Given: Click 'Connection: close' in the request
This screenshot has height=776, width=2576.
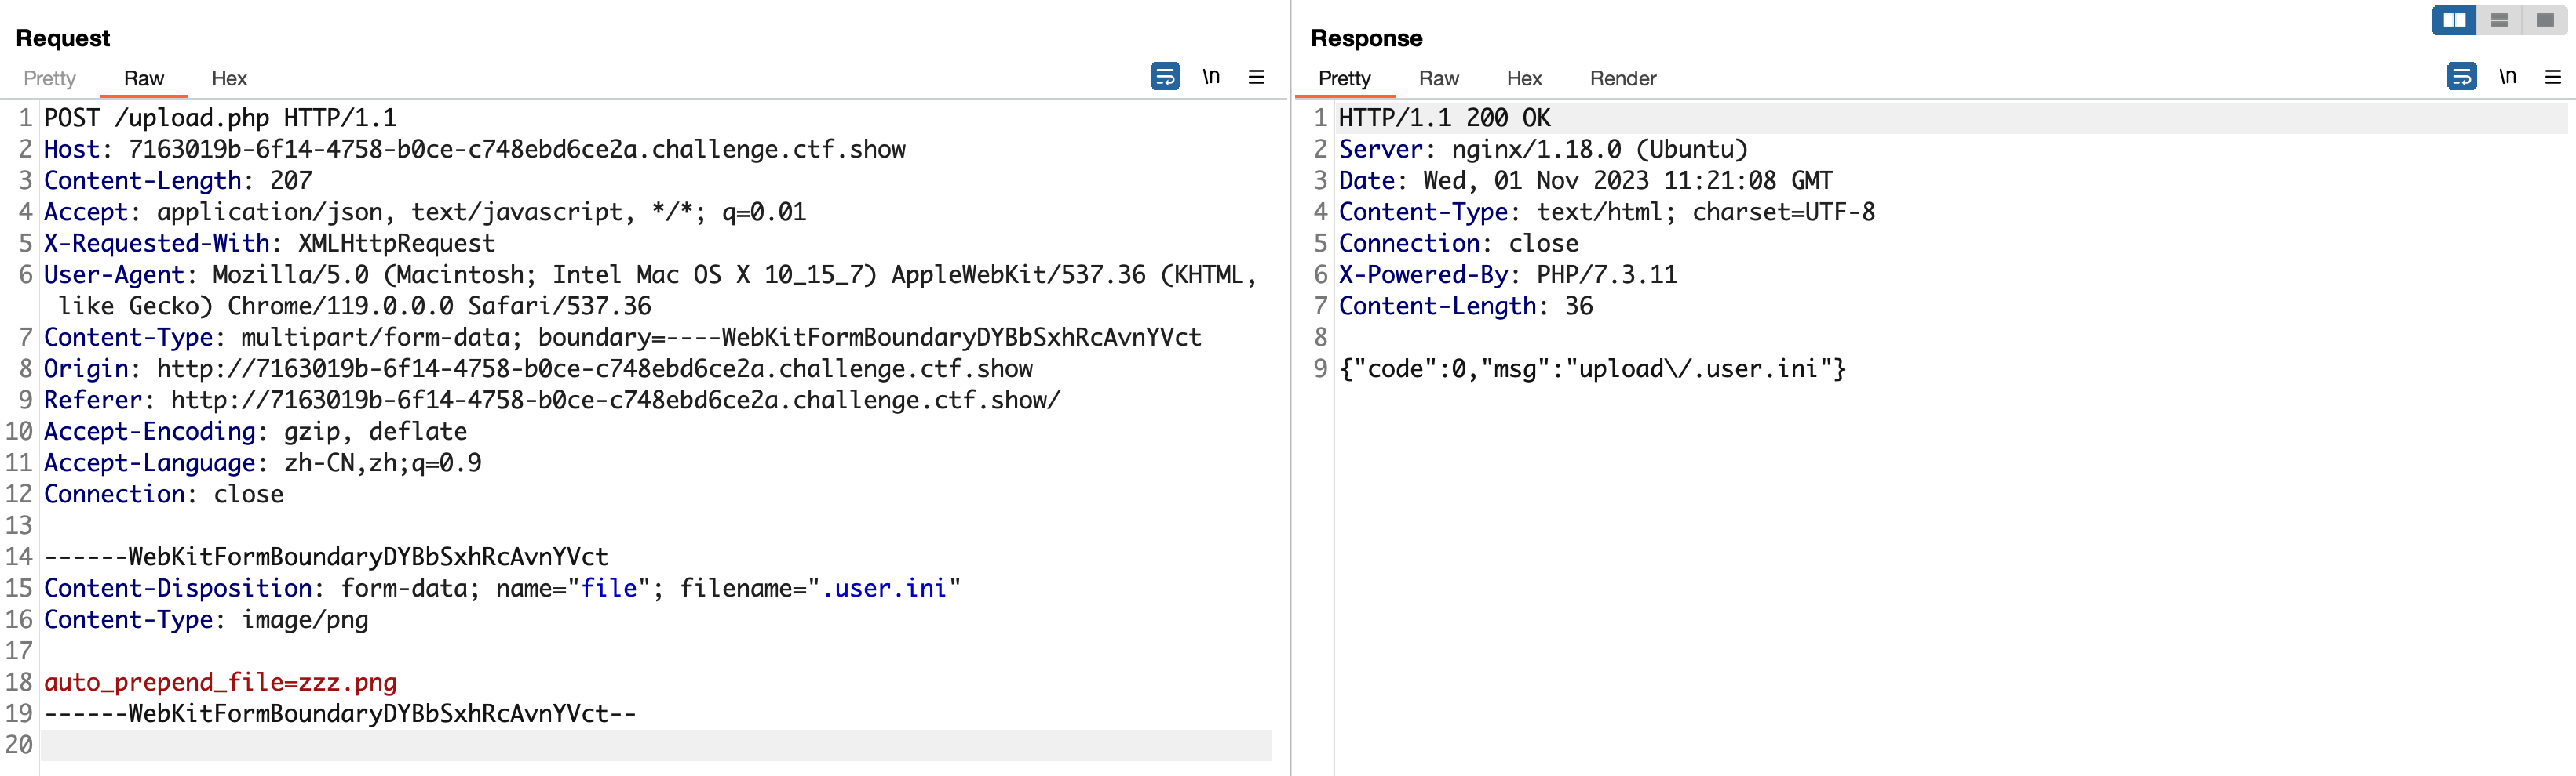Looking at the screenshot, I should click(164, 495).
